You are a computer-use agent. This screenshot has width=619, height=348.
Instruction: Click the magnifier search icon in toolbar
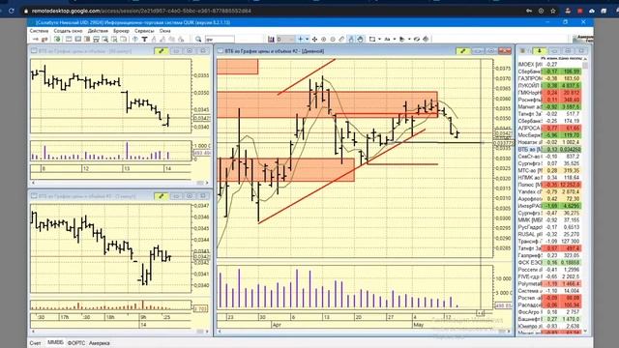coord(198,39)
